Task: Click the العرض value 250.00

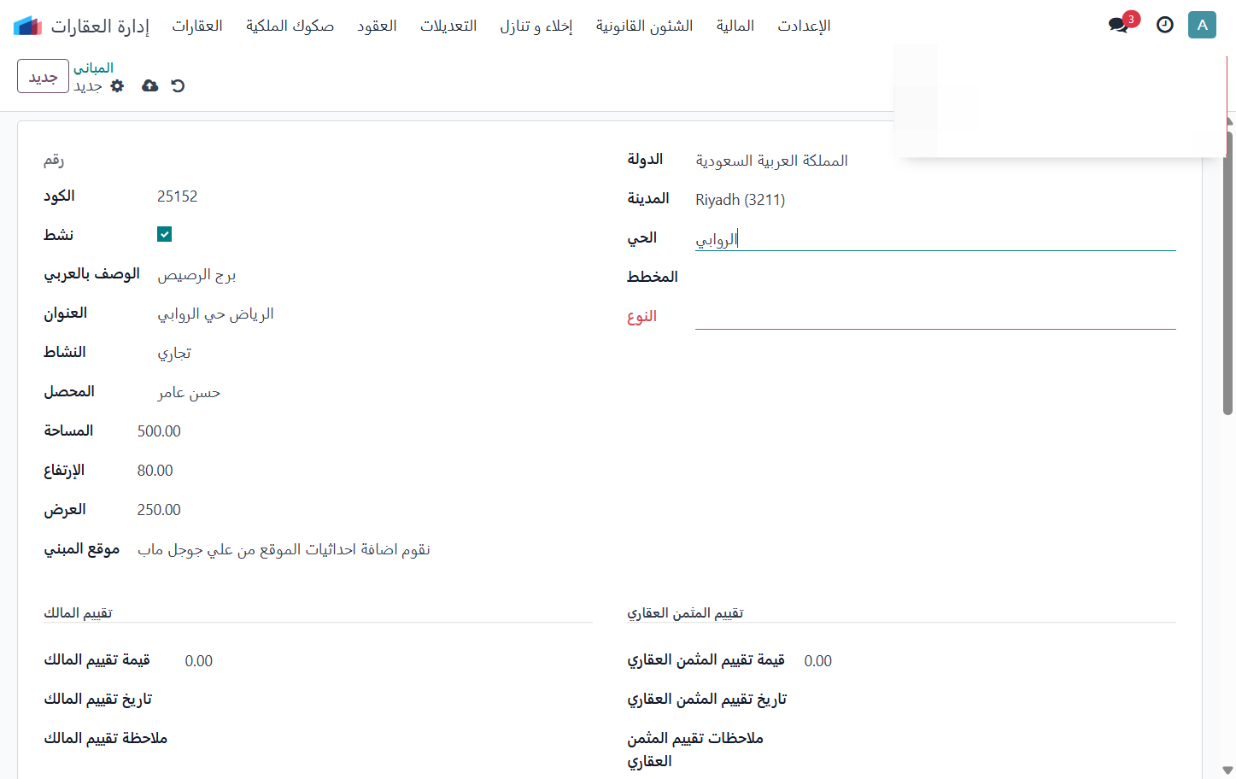Action: 159,510
